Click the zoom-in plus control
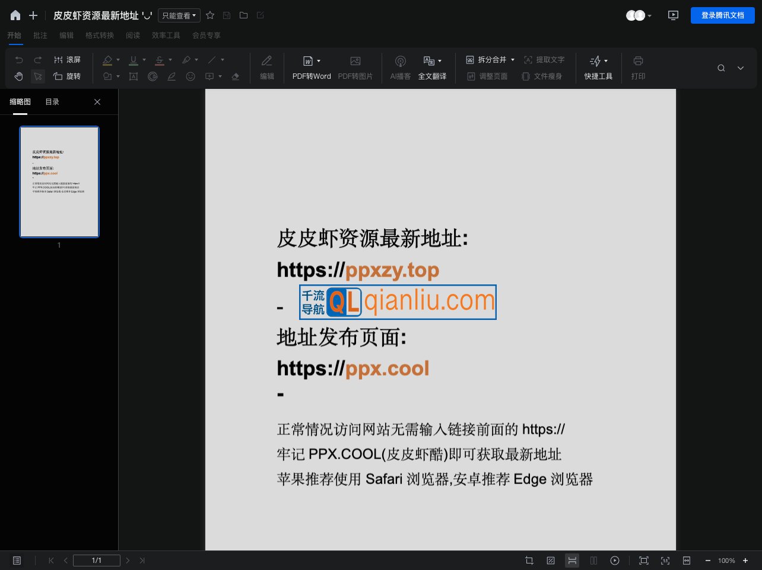Image resolution: width=762 pixels, height=570 pixels. 745,560
